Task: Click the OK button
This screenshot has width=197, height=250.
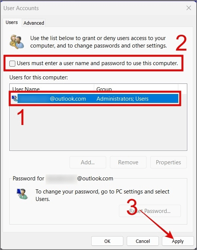Action: point(107,241)
